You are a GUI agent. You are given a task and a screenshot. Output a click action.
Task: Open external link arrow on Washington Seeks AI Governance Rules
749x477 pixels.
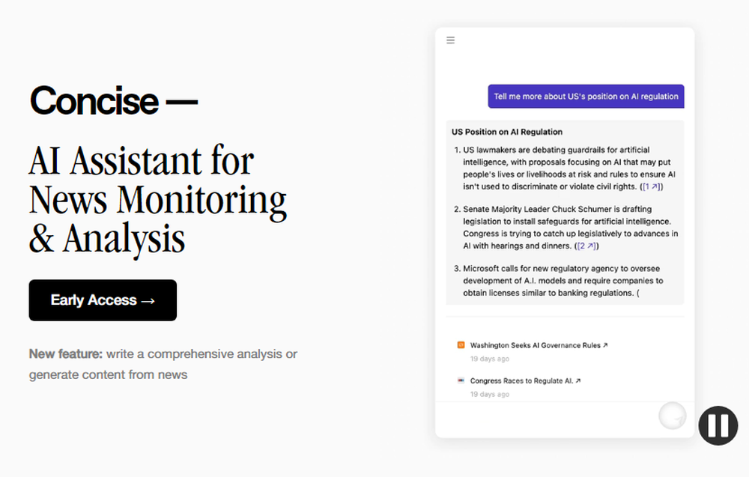click(x=605, y=344)
